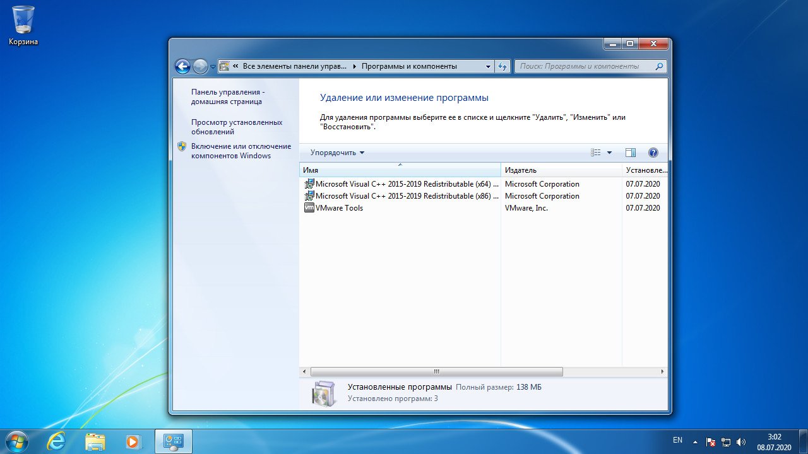808x454 pixels.
Task: Click the « chevron in the address bar
Action: pyautogui.click(x=235, y=66)
